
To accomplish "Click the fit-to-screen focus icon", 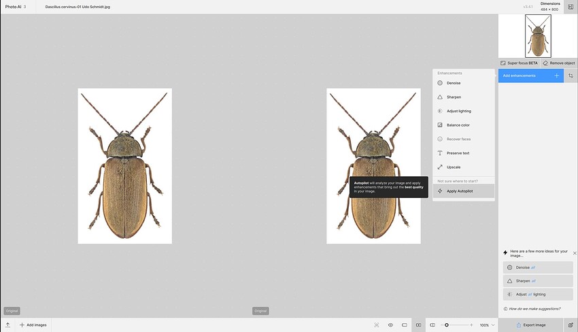I will (376, 325).
